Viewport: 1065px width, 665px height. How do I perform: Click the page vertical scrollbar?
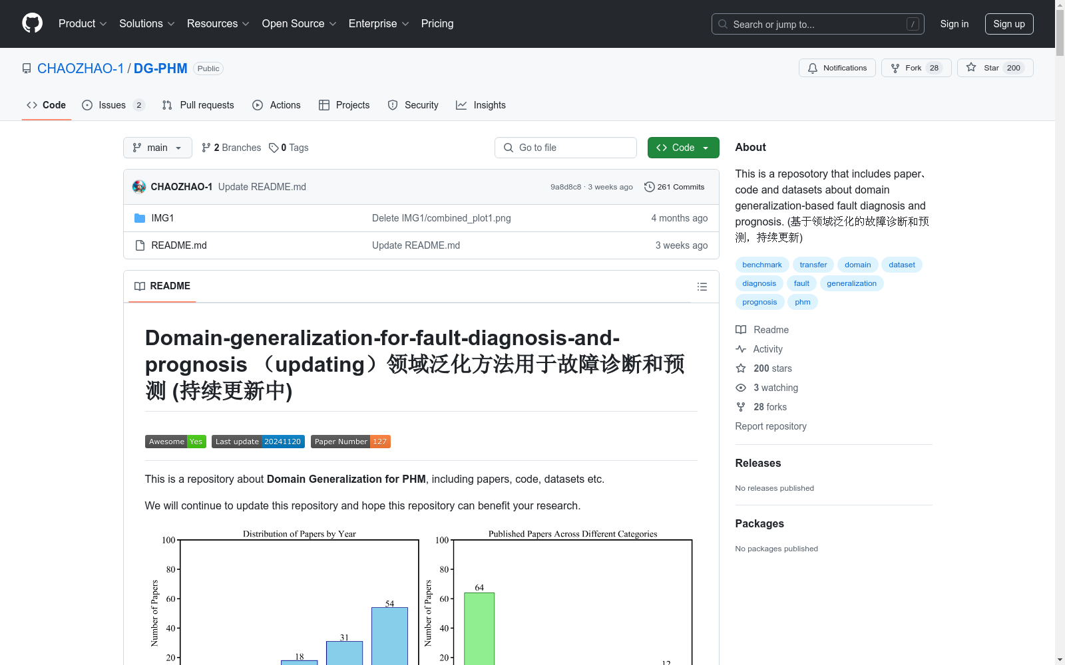pos(1060,332)
